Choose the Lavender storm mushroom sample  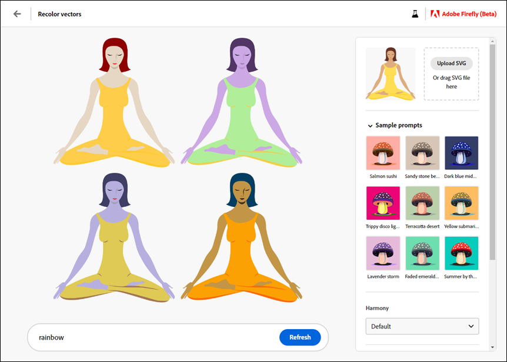click(x=383, y=253)
